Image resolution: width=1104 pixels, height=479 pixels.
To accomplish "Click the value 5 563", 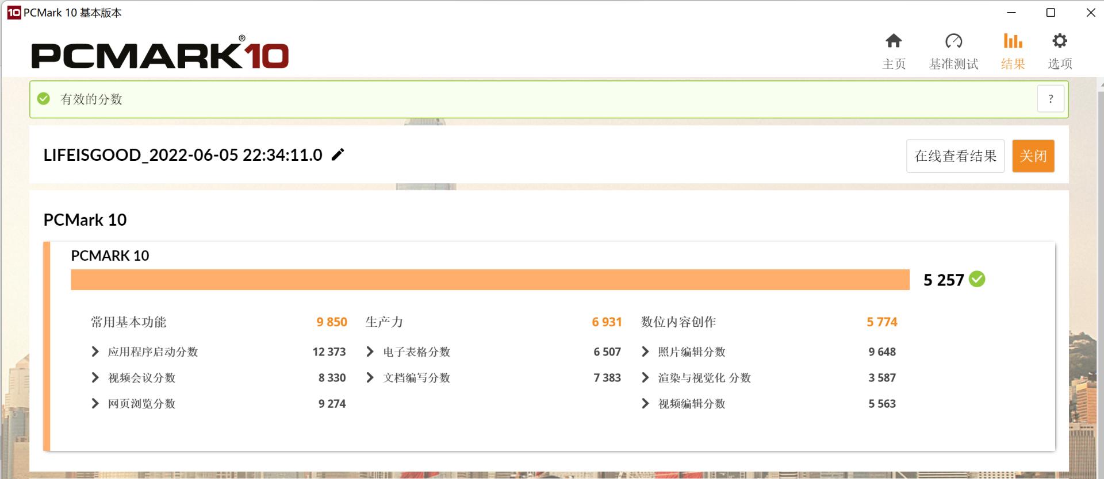I will tap(882, 403).
